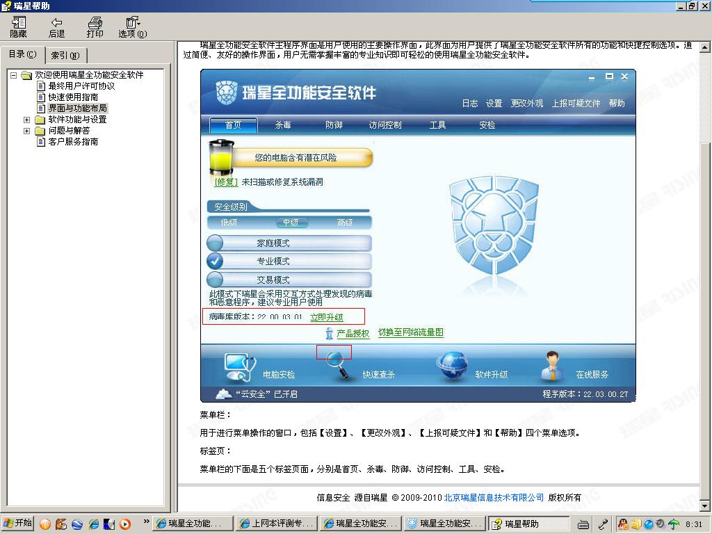
Task: Switch to 瑞星帮助 taskbar button
Action: (528, 524)
